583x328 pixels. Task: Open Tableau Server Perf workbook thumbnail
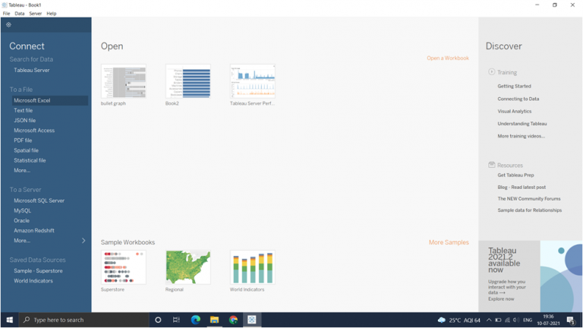click(253, 81)
